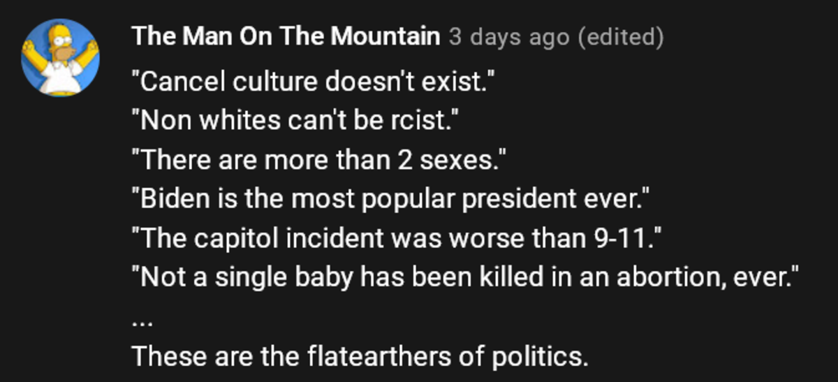Click the "Non whites can't be rcist." line
Image resolution: width=838 pixels, height=382 pixels.
pyautogui.click(x=293, y=122)
